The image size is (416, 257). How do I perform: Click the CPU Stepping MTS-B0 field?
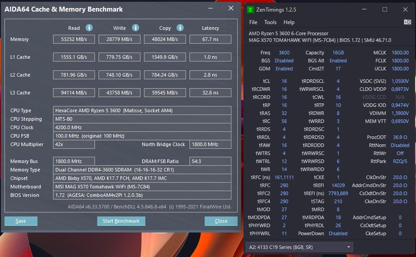coord(142,119)
